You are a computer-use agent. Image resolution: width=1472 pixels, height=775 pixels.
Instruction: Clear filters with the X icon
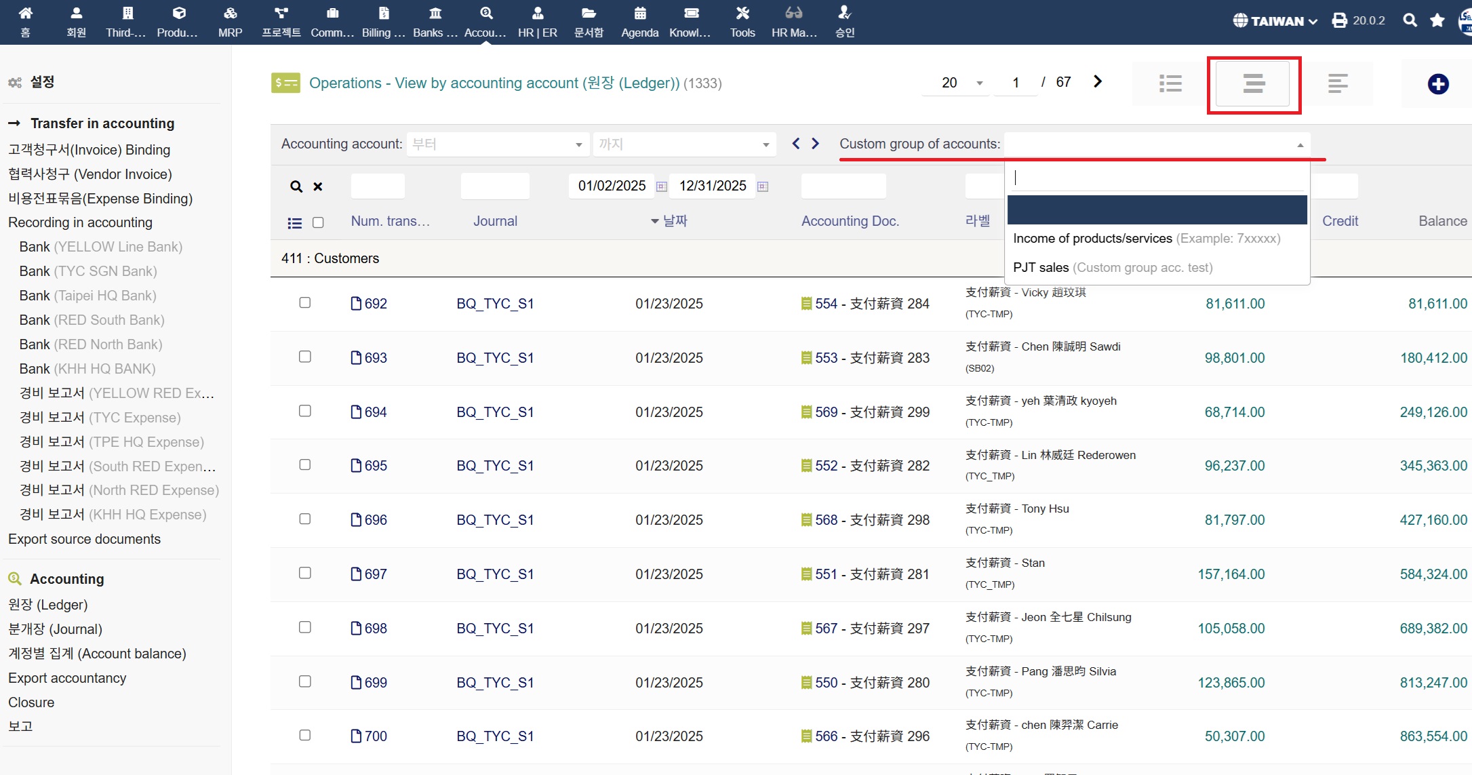(317, 186)
